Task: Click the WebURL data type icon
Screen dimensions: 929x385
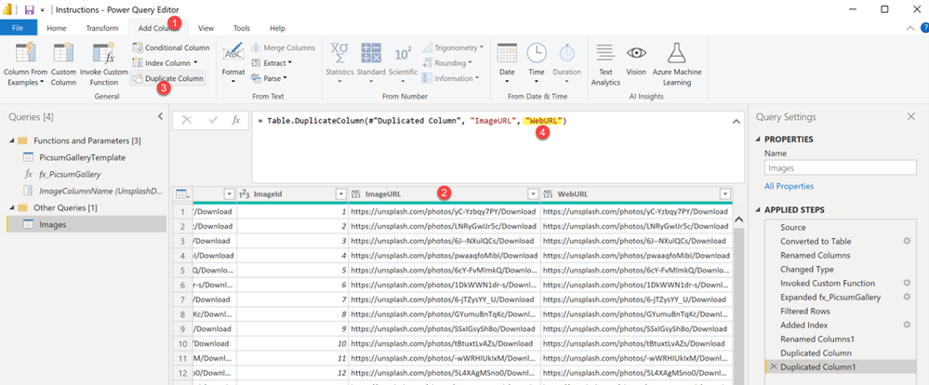Action: tap(548, 193)
